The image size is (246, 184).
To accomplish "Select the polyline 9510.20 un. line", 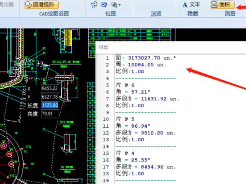I will tap(146, 133).
